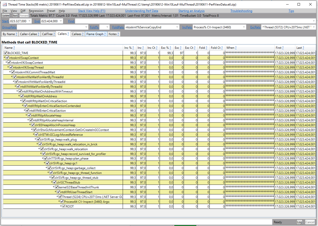Click the Inc % column header

pos(130,48)
